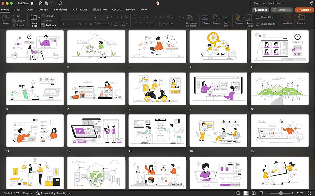Click the Quick Styles icon
Image resolution: width=315 pixels, height=196 pixels.
tap(249, 18)
